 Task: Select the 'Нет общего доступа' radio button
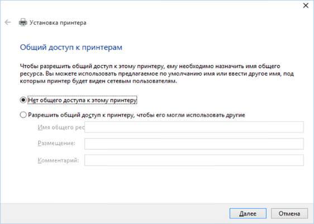point(23,99)
